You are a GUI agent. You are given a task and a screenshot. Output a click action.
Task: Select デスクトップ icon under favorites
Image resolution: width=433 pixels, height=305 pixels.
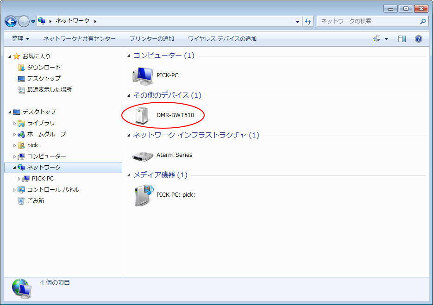21,79
